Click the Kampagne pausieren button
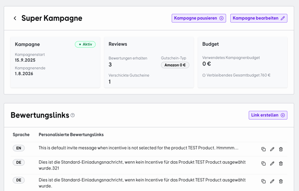The image size is (299, 191). (x=199, y=18)
